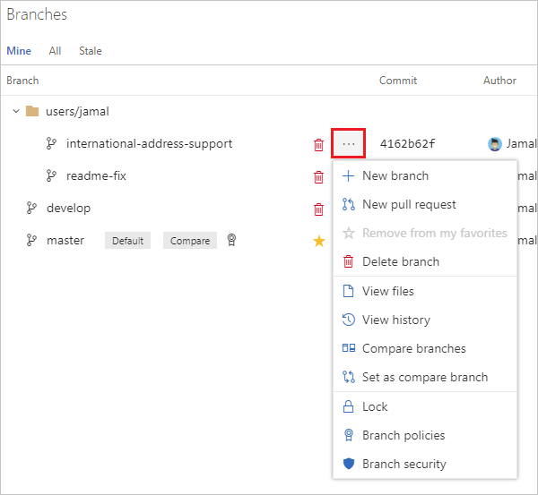Delete readme-fix using its trash icon
This screenshot has height=495, width=538.
coord(318,177)
